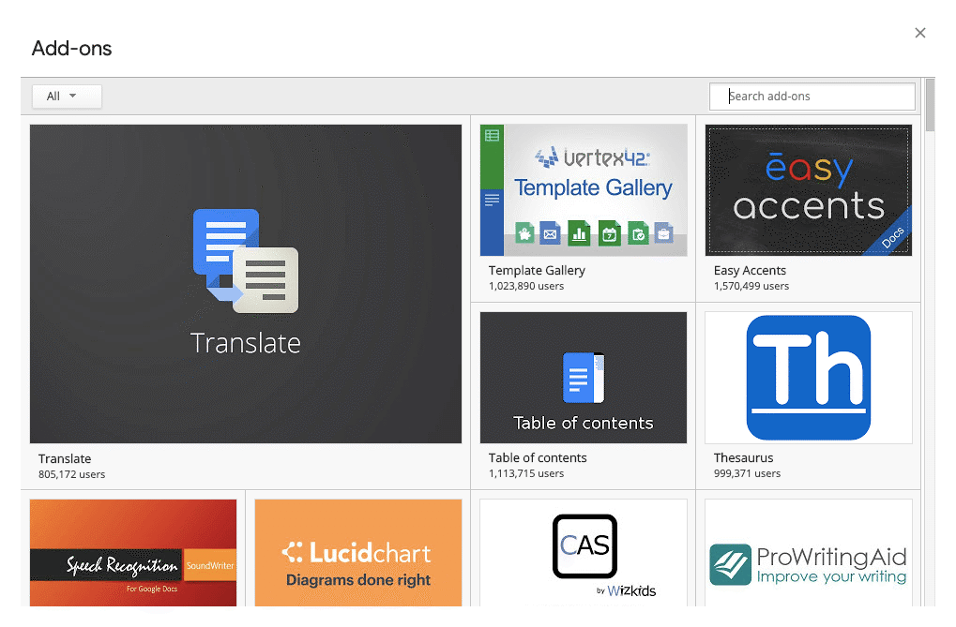Click the Easy Accents name label

tap(750, 271)
